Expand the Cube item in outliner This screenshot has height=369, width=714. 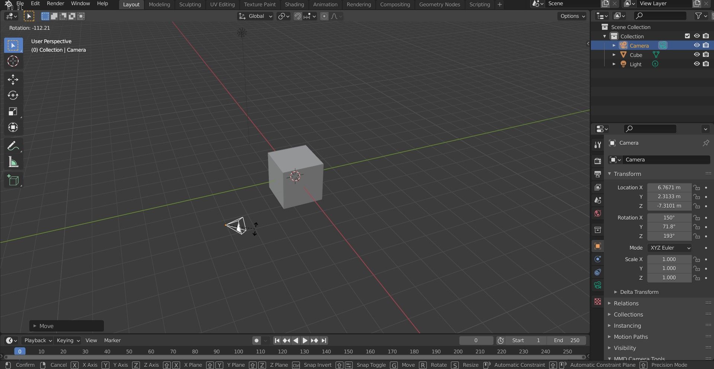[614, 55]
